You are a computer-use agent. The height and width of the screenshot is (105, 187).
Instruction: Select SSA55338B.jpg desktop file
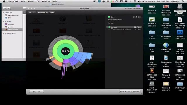[152, 71]
